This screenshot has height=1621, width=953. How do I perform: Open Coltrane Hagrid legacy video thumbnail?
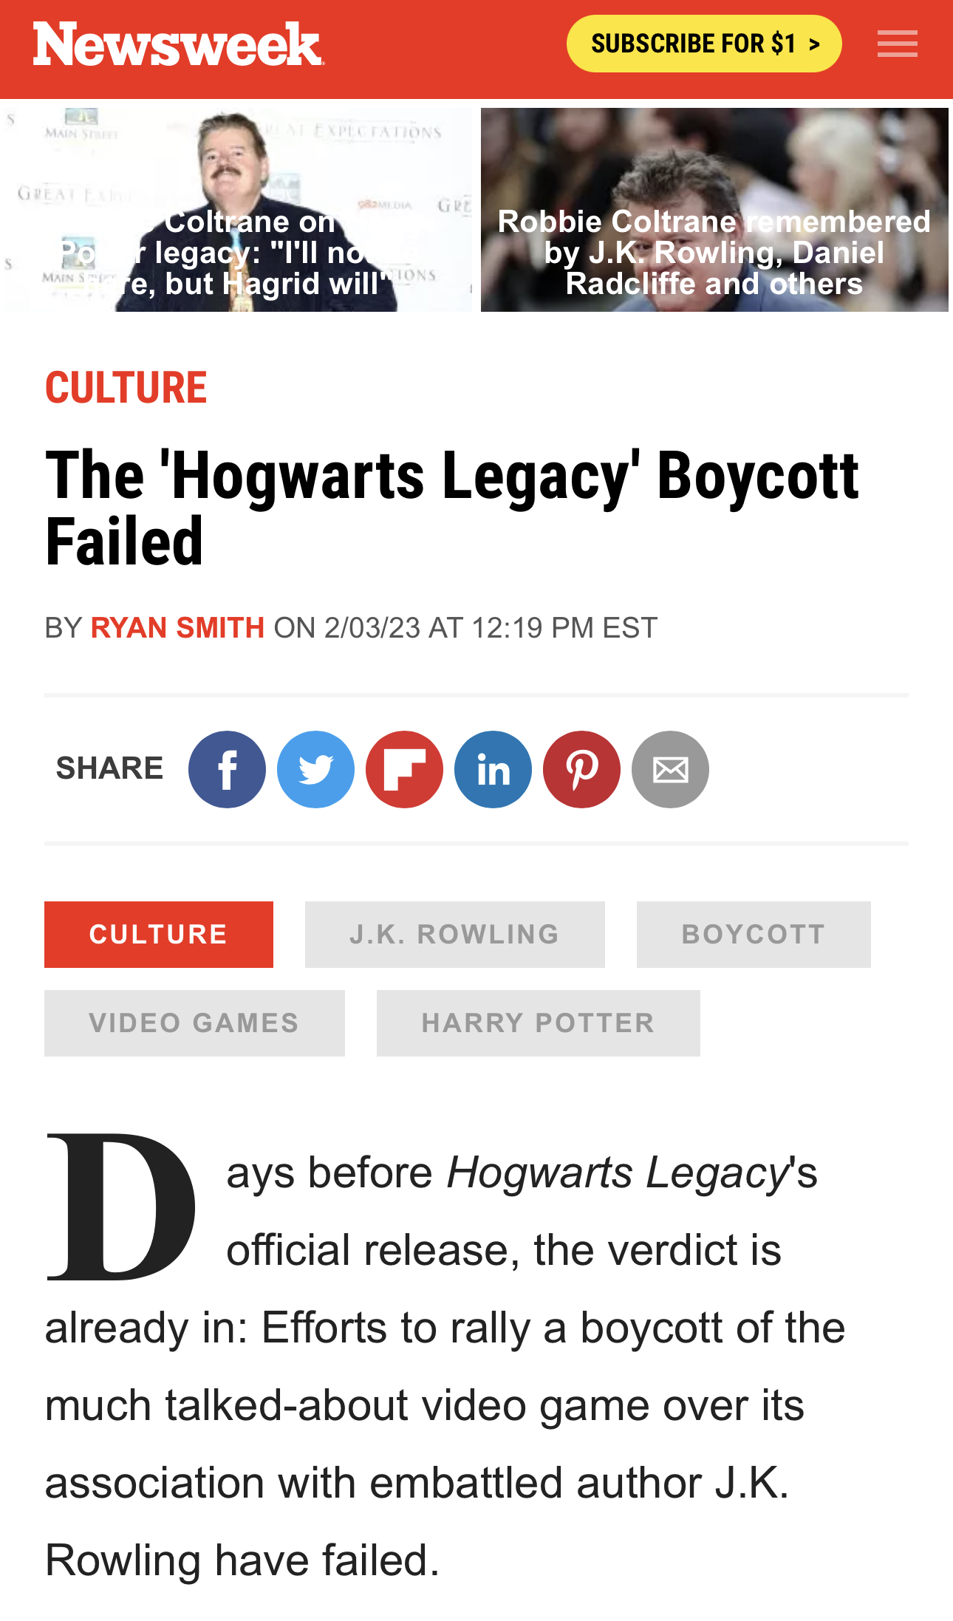coord(236,210)
